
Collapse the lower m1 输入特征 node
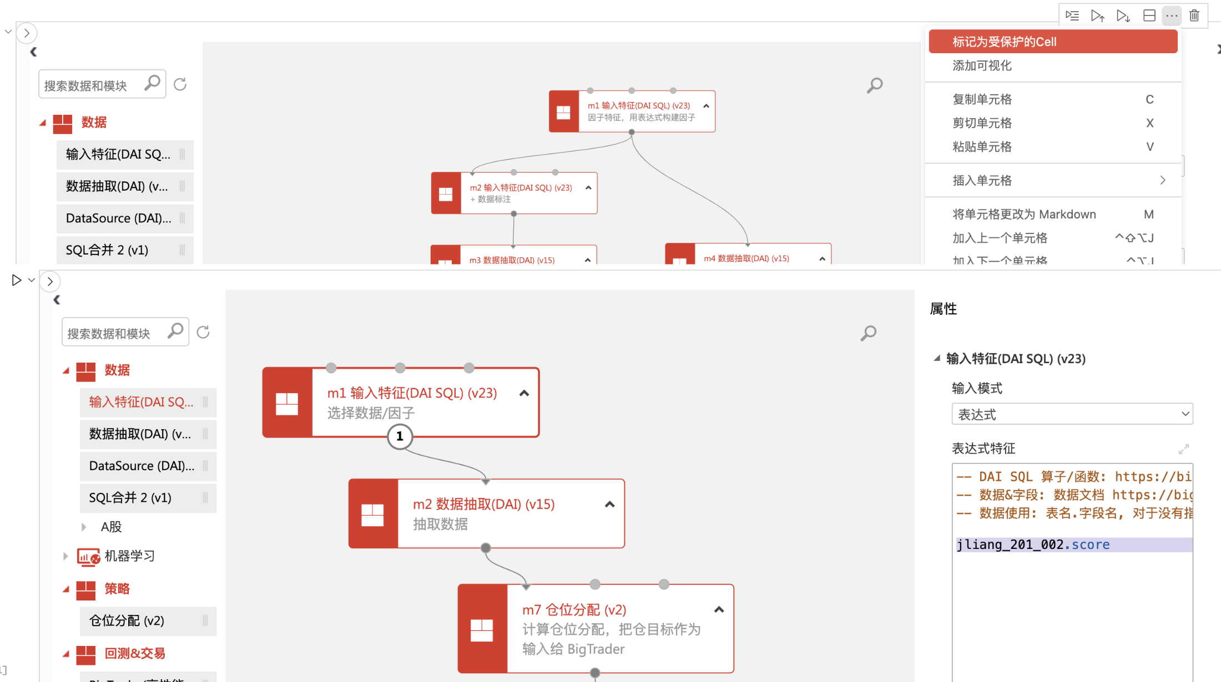click(524, 394)
